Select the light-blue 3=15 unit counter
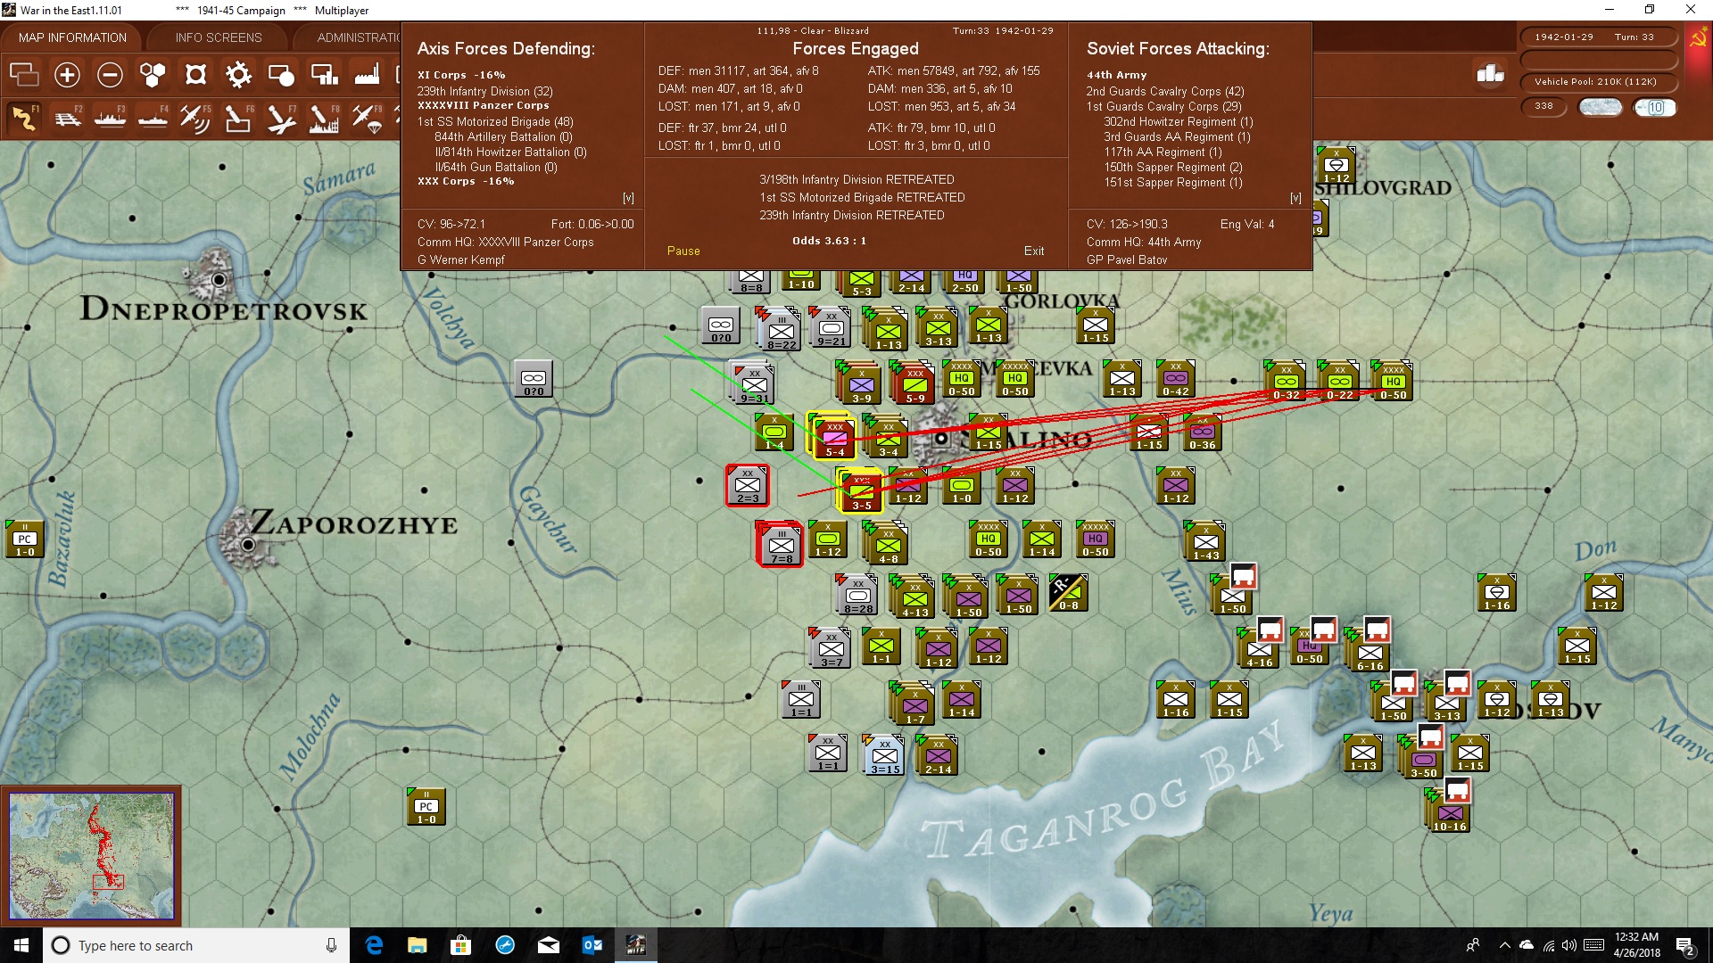The image size is (1713, 963). click(x=885, y=756)
